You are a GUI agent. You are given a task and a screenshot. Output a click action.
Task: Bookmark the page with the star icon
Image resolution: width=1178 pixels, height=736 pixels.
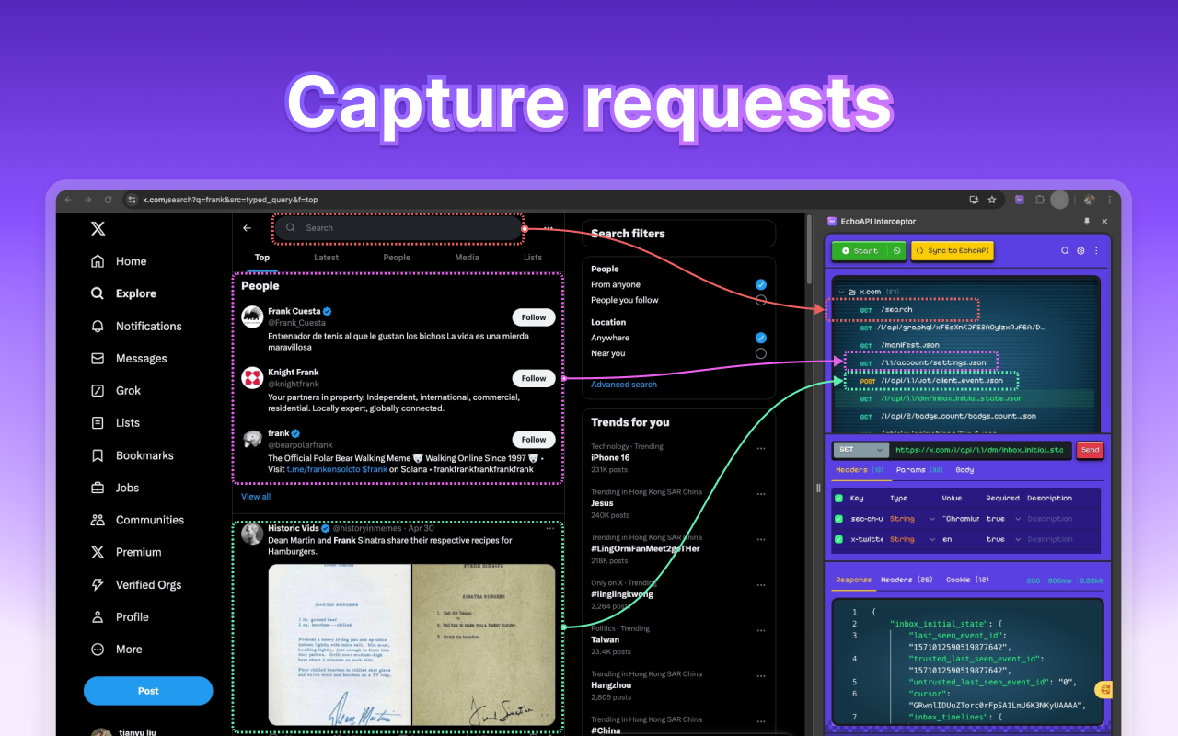click(x=992, y=200)
